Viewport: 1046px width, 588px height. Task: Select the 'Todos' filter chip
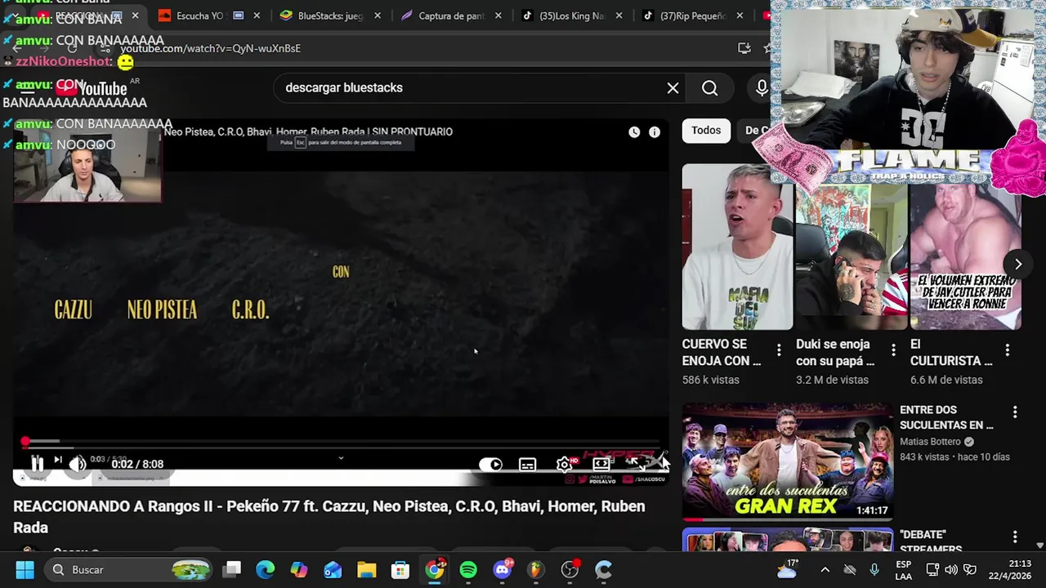(x=706, y=131)
